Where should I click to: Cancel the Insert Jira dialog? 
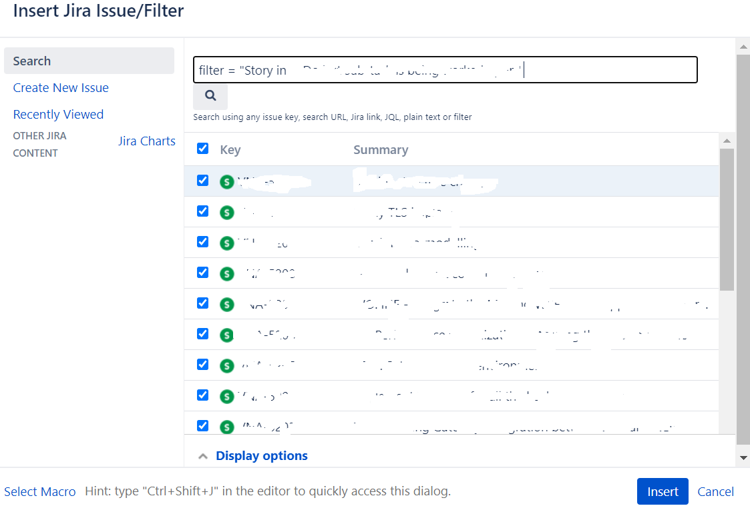pyautogui.click(x=715, y=492)
